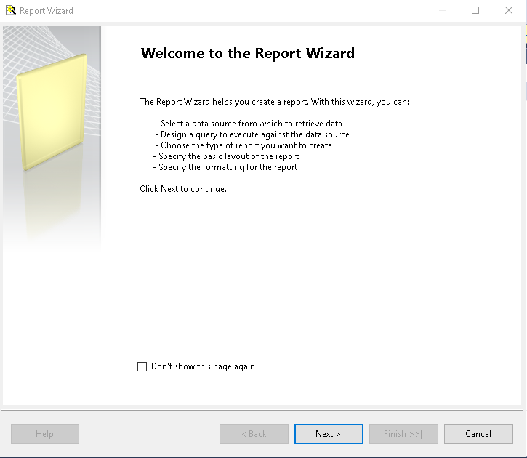Click the "Report Wizard helps you create" sentence

(275, 102)
